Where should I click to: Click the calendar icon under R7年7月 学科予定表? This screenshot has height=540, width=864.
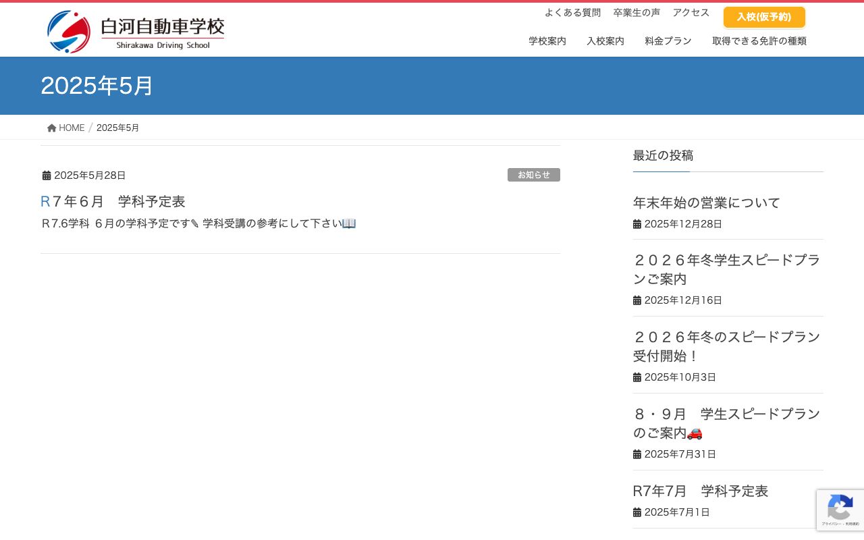click(637, 512)
